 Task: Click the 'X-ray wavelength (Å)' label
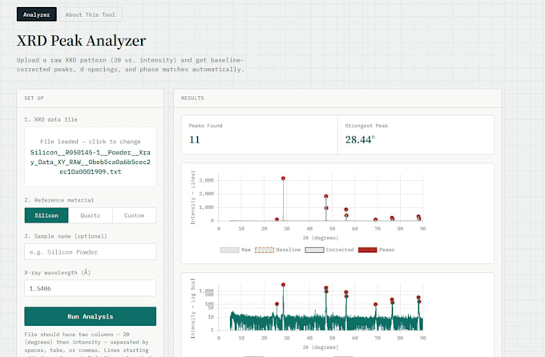58,273
